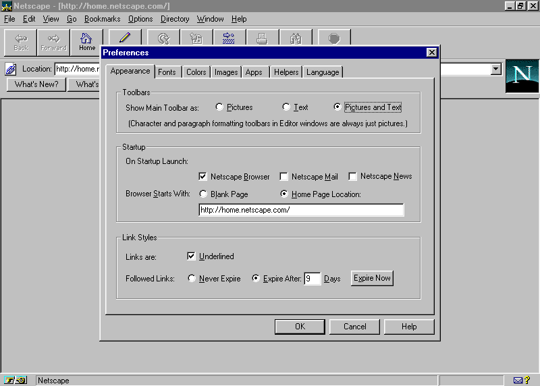This screenshot has height=386, width=540.
Task: Click OK in Preferences dialog
Action: coord(300,327)
